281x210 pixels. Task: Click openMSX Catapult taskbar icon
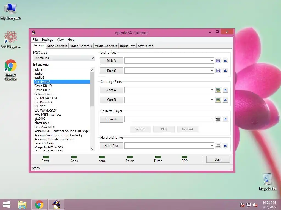pos(56,205)
